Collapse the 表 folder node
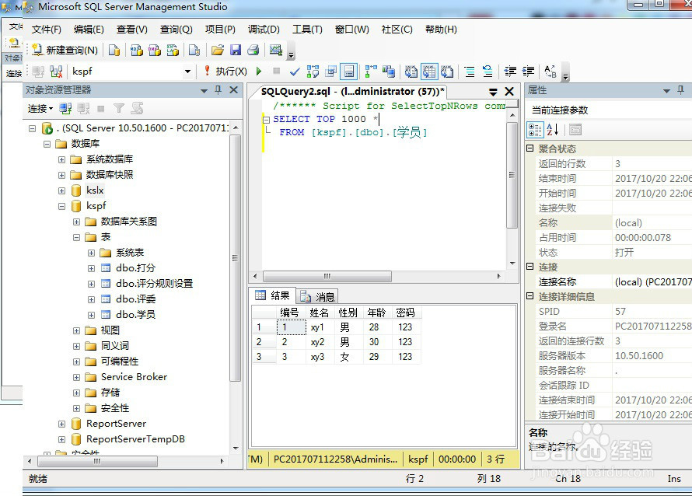Image resolution: width=692 pixels, height=496 pixels. 76,237
